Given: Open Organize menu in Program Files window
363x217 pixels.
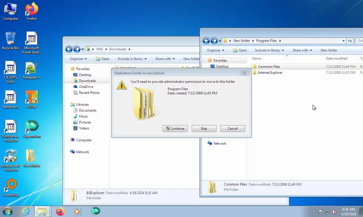Looking at the screenshot, I should (216, 50).
